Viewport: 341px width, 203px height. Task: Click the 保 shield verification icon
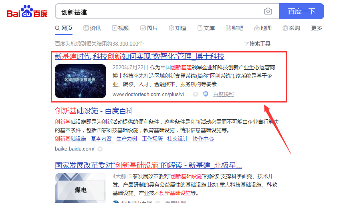tap(206, 94)
